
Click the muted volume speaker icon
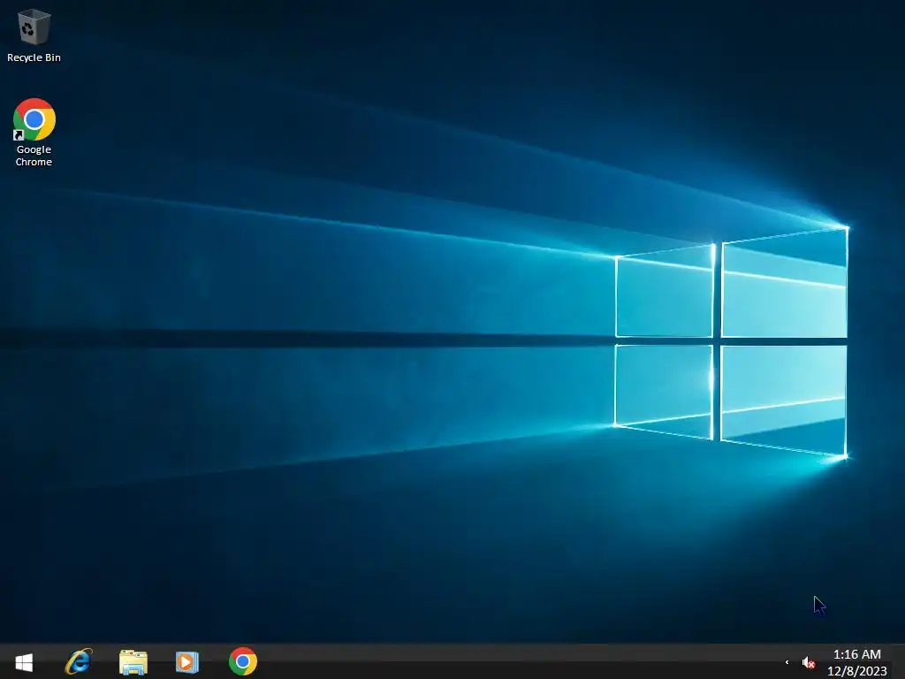coord(808,663)
